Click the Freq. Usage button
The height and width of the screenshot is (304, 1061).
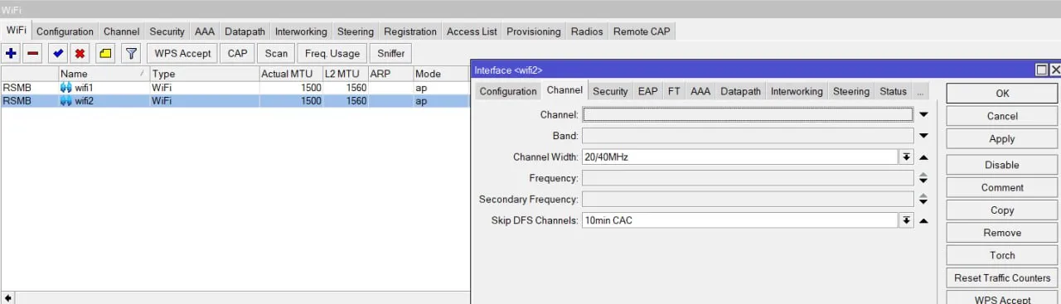click(x=332, y=53)
